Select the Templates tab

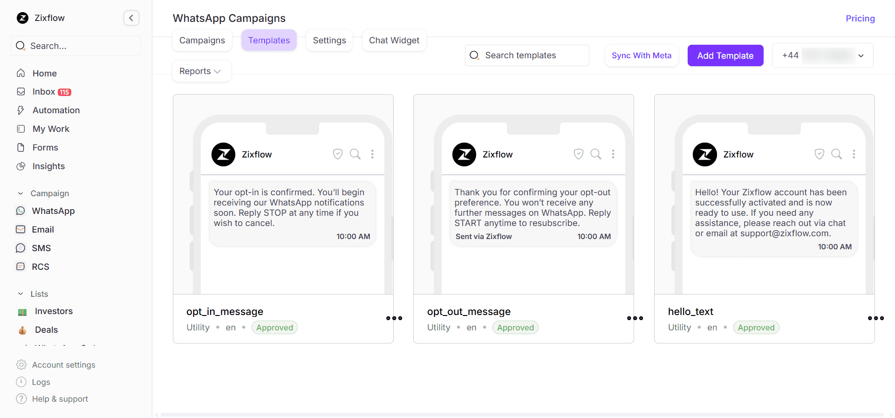[x=269, y=41]
